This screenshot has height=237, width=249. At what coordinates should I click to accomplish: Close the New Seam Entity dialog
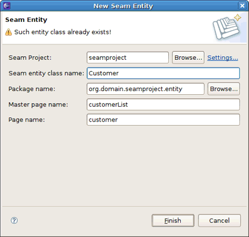(242, 6)
